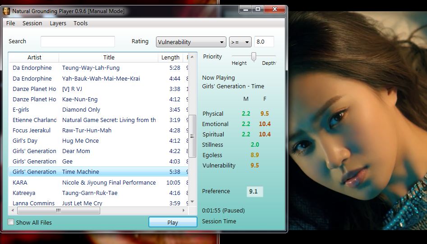Click the video frame beside the player
This screenshot has width=427, height=244.
pos(358,121)
